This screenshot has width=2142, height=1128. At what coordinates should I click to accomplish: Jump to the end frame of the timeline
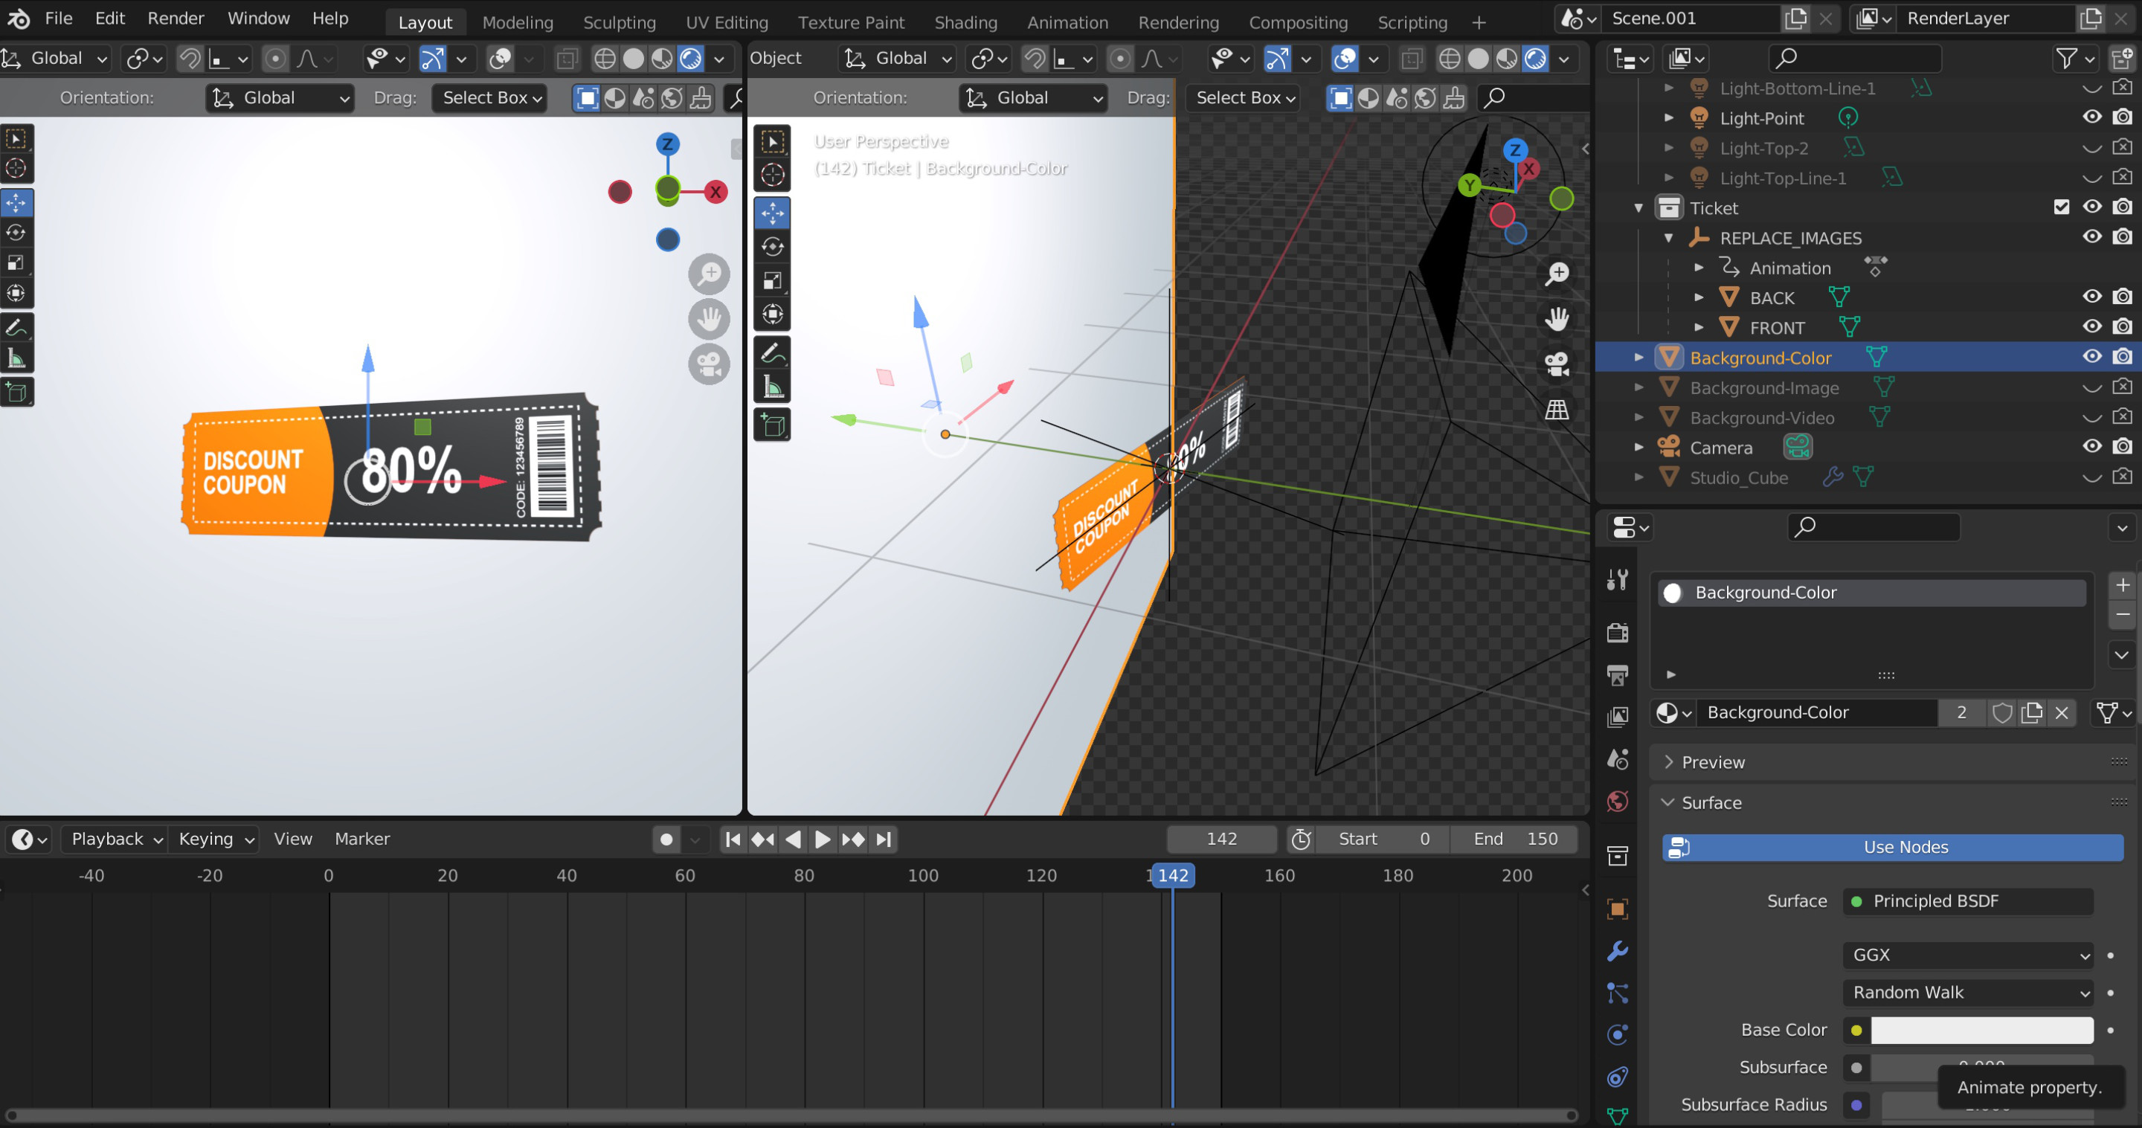click(x=884, y=839)
